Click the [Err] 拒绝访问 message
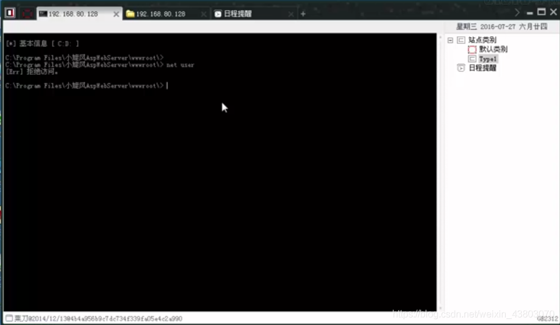This screenshot has height=325, width=560. 32,72
